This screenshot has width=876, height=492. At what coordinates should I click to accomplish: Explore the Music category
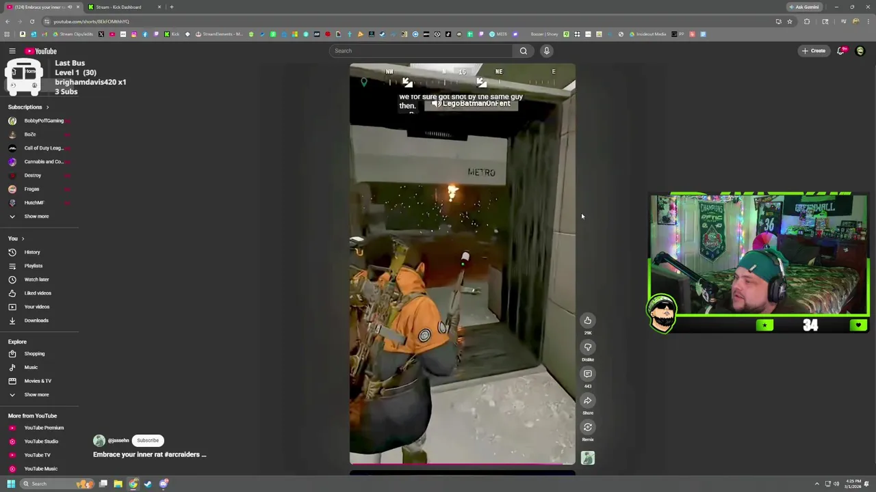[38, 368]
